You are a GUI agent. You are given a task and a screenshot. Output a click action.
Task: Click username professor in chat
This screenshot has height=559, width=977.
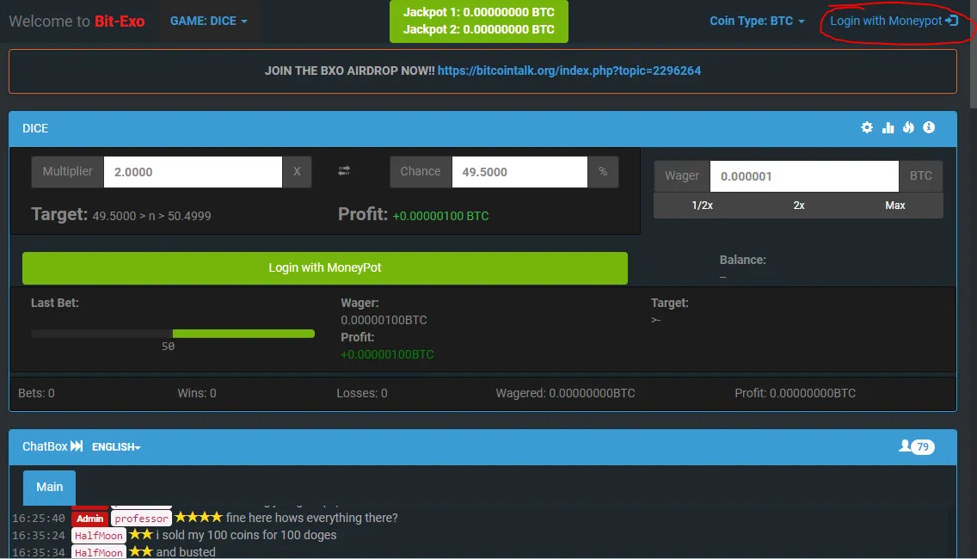coord(141,519)
